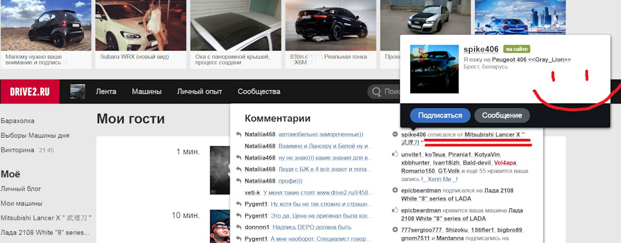The image size is (621, 243).
Task: Open spike406 profile name in the popup card
Action: pos(481,49)
